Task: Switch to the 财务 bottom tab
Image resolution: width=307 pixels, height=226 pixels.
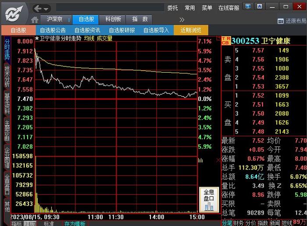Action: click(x=238, y=223)
